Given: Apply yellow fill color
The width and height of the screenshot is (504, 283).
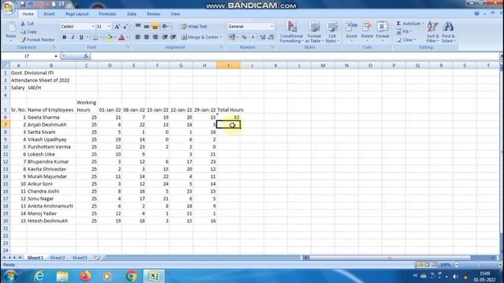Looking at the screenshot, I should [109, 37].
